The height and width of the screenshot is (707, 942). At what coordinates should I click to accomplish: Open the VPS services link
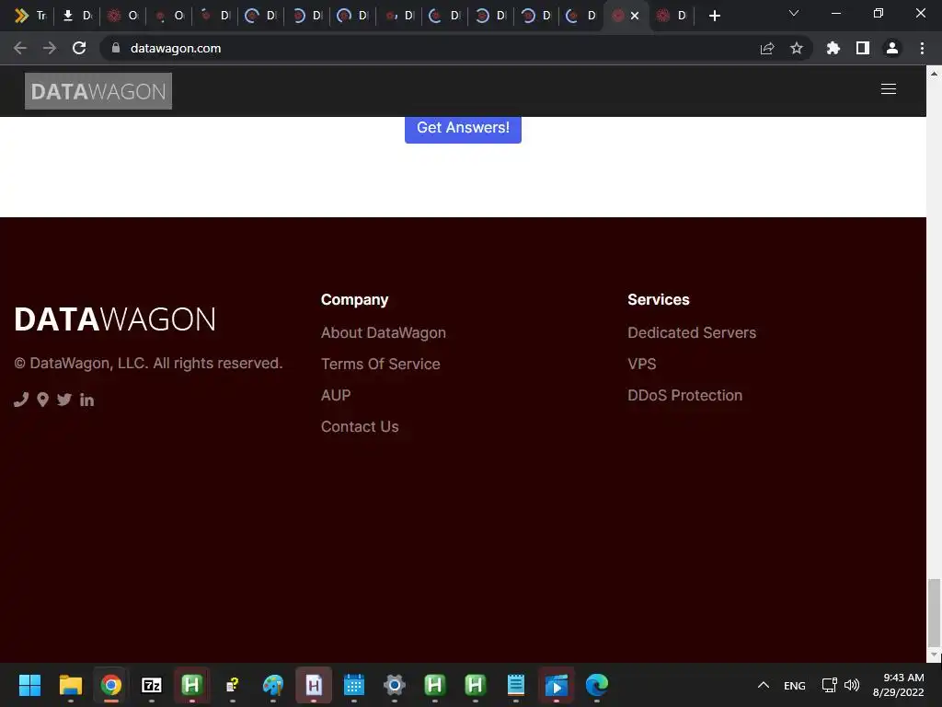(x=641, y=364)
